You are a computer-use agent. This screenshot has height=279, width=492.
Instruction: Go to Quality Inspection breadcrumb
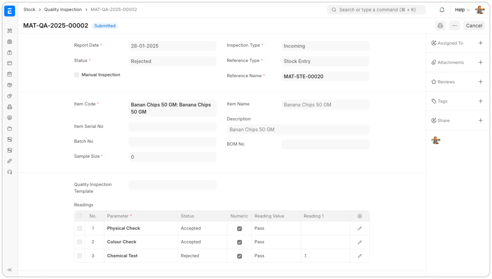tap(63, 9)
